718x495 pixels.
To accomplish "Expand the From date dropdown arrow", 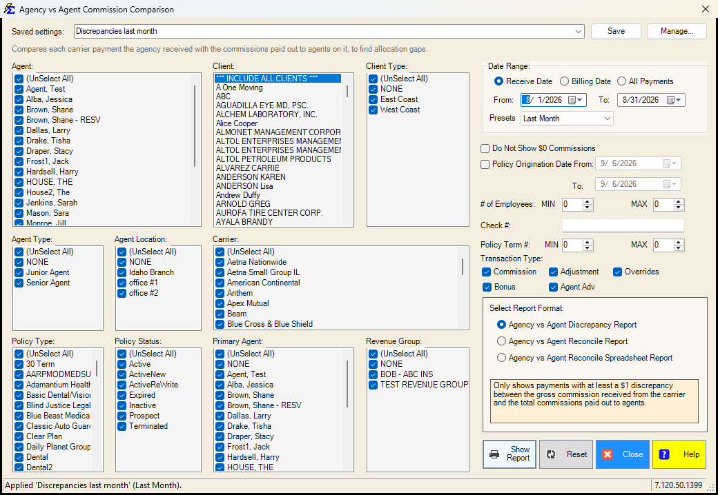I will click(581, 100).
